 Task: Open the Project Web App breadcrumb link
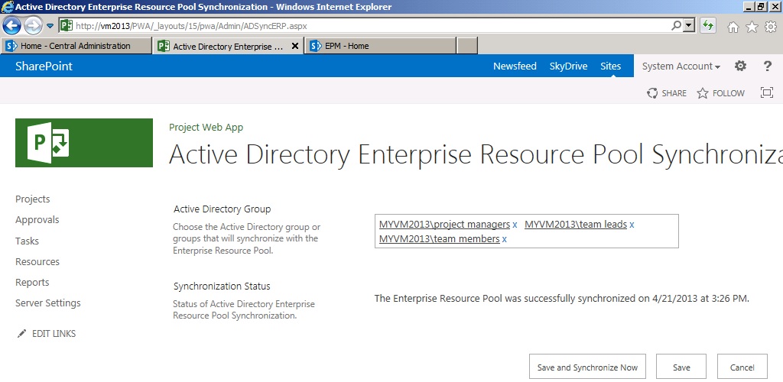click(x=206, y=127)
